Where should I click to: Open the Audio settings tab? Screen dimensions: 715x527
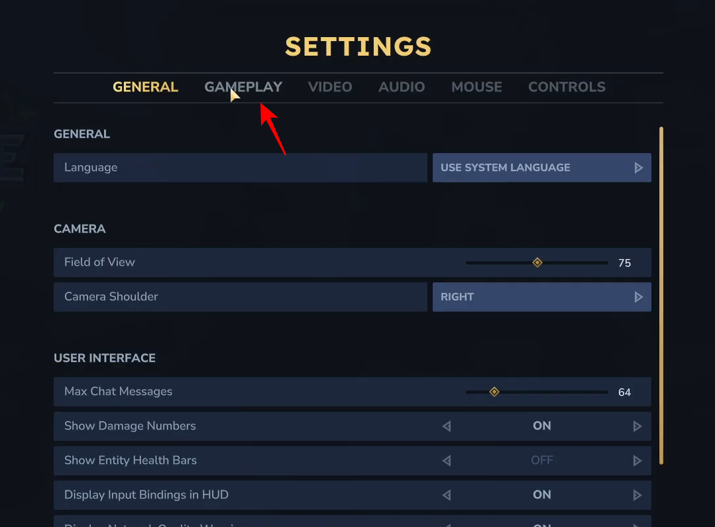(x=402, y=87)
